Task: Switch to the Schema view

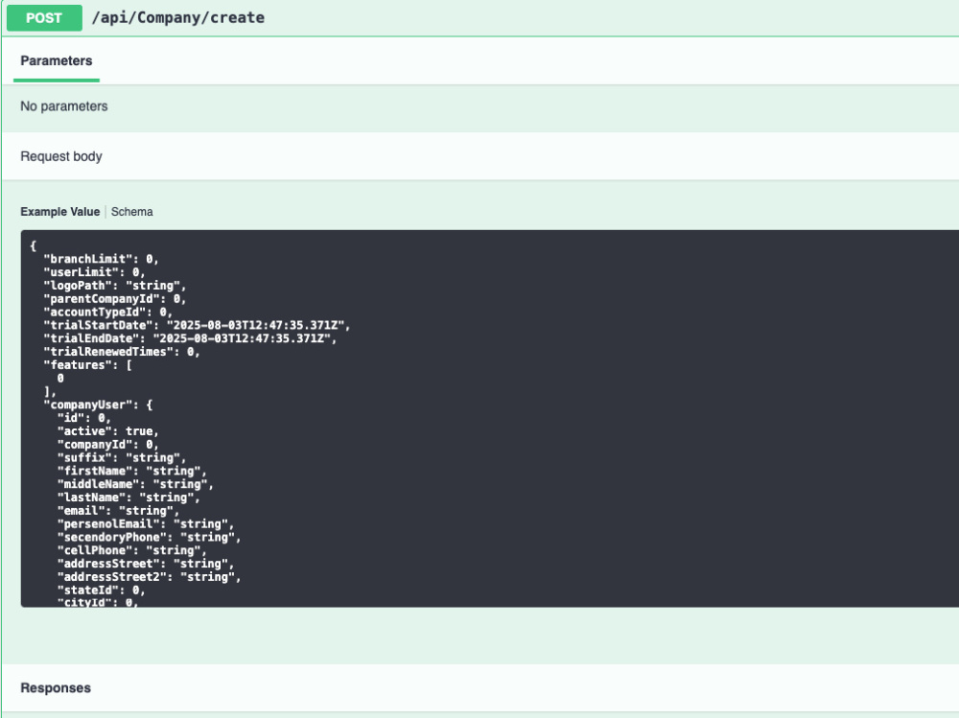Action: pyautogui.click(x=132, y=212)
